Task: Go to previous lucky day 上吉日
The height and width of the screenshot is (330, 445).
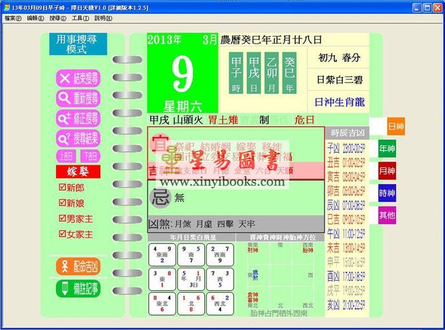Action: 66,156
